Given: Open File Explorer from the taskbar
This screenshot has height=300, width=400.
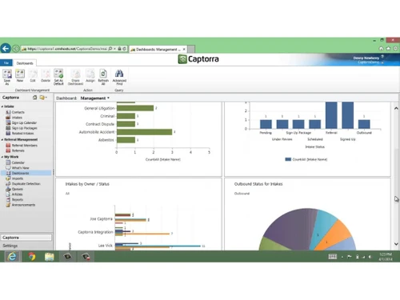Looking at the screenshot, I should click(x=50, y=257).
